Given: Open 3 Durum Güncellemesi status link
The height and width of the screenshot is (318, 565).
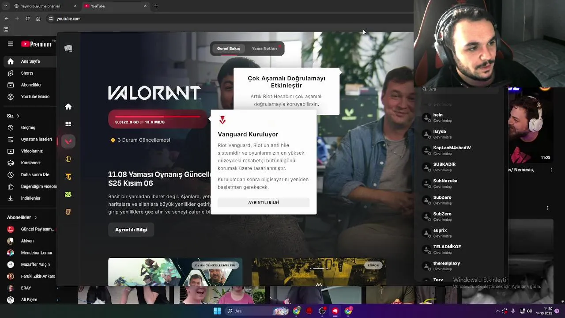Looking at the screenshot, I should pos(140,140).
